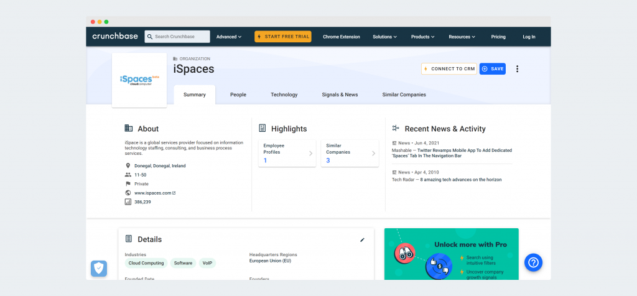The image size is (637, 296).
Task: Click the rank bar chart icon
Action: (x=128, y=202)
